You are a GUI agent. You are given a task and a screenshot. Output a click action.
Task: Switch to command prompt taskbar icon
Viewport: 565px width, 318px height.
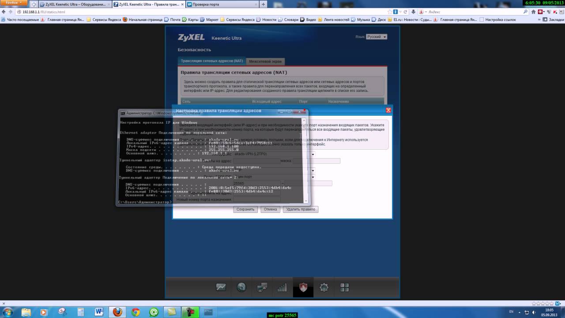coord(208,312)
